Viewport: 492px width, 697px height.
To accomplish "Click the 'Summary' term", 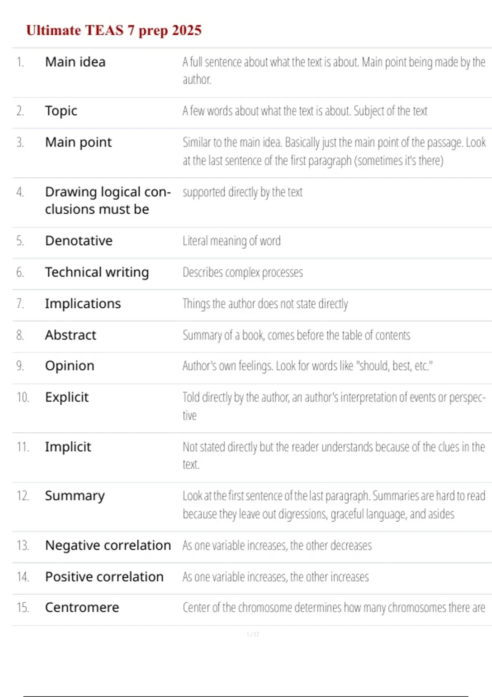I will pyautogui.click(x=75, y=496).
